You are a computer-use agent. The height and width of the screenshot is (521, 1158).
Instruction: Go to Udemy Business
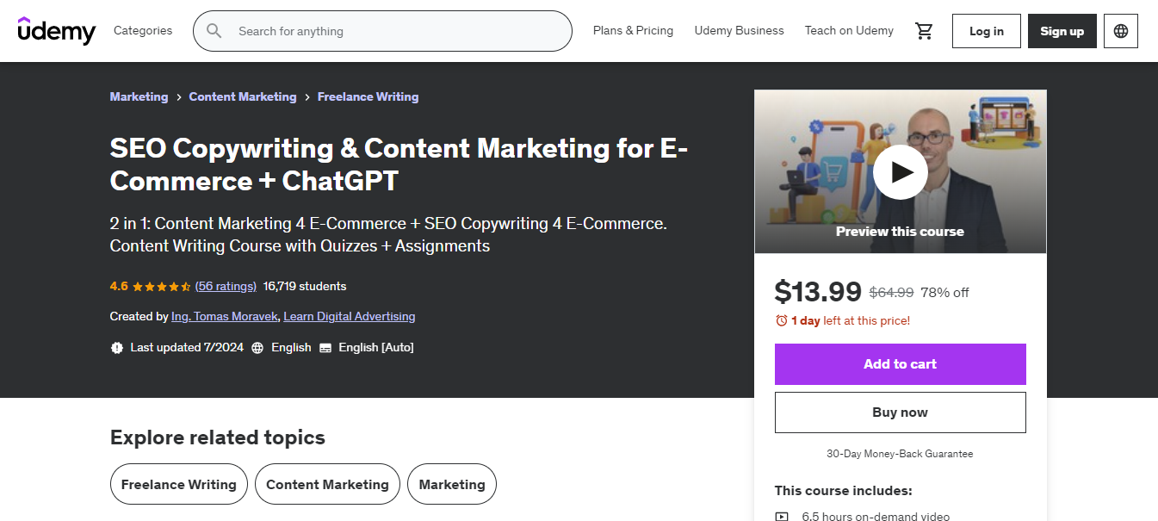pos(740,30)
